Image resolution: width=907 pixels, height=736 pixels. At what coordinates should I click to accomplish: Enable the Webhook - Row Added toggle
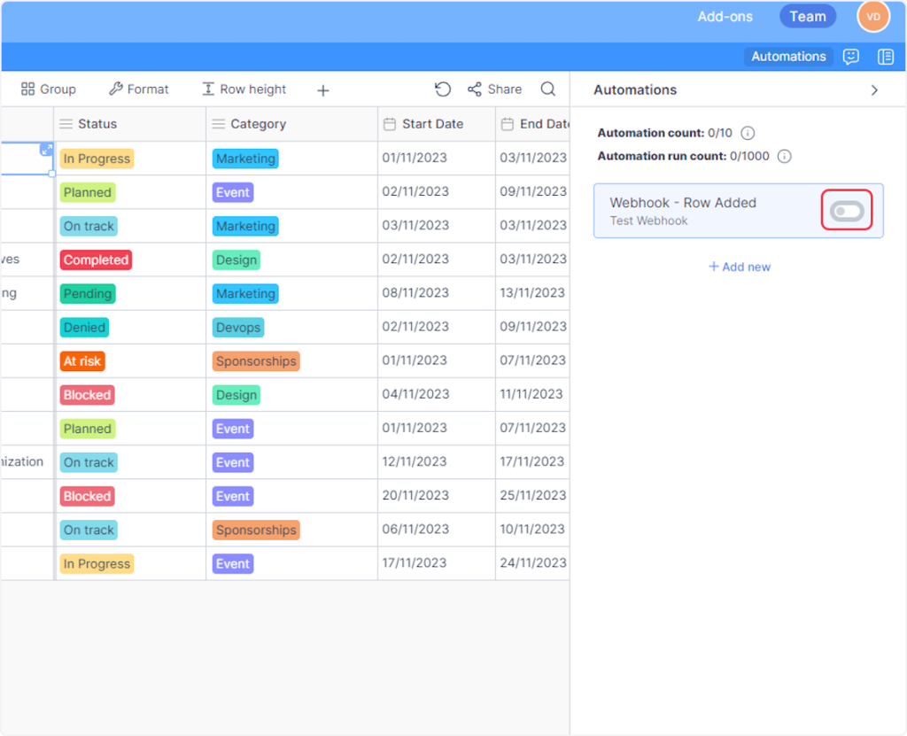[847, 211]
